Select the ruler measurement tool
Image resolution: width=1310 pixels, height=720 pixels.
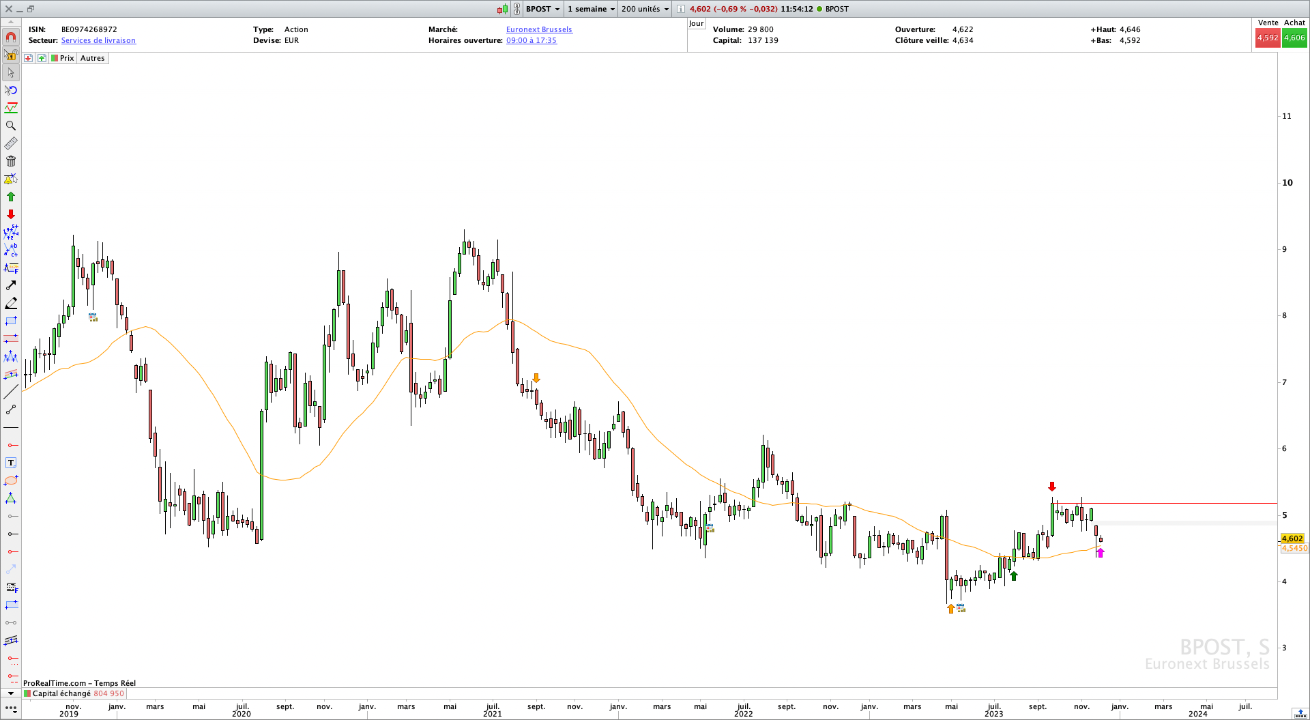point(11,143)
